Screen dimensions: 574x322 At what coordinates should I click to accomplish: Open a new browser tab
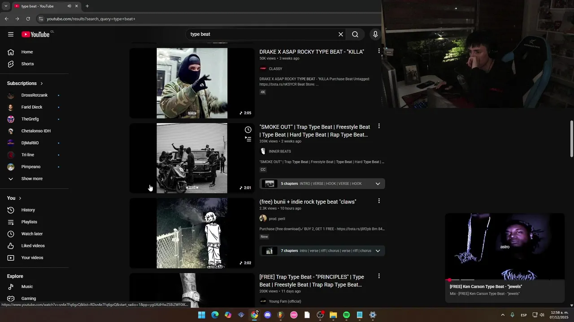pyautogui.click(x=87, y=6)
